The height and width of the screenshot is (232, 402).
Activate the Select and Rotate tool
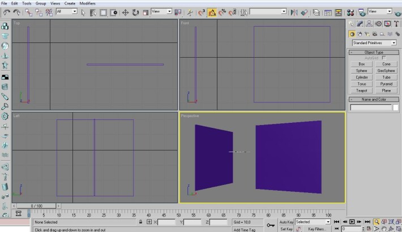(x=135, y=12)
